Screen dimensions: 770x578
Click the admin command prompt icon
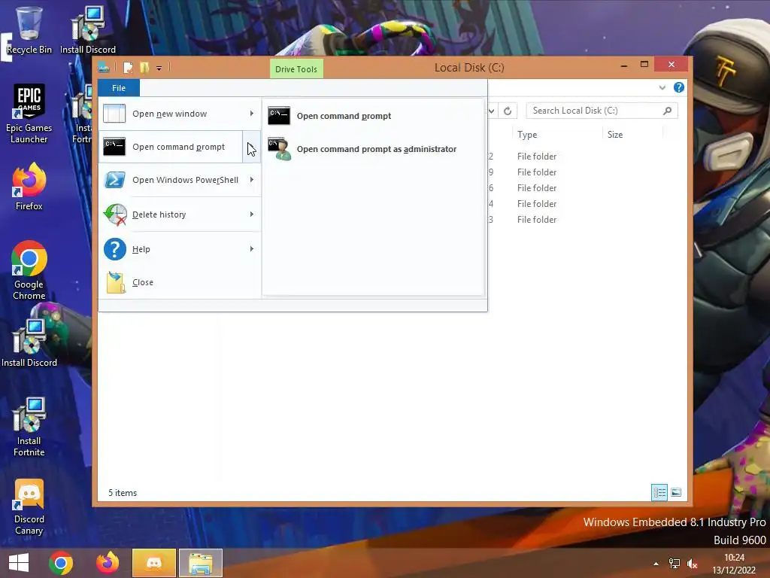point(280,149)
